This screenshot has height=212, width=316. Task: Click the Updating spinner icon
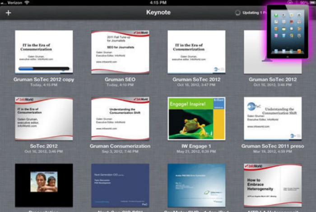tap(237, 13)
